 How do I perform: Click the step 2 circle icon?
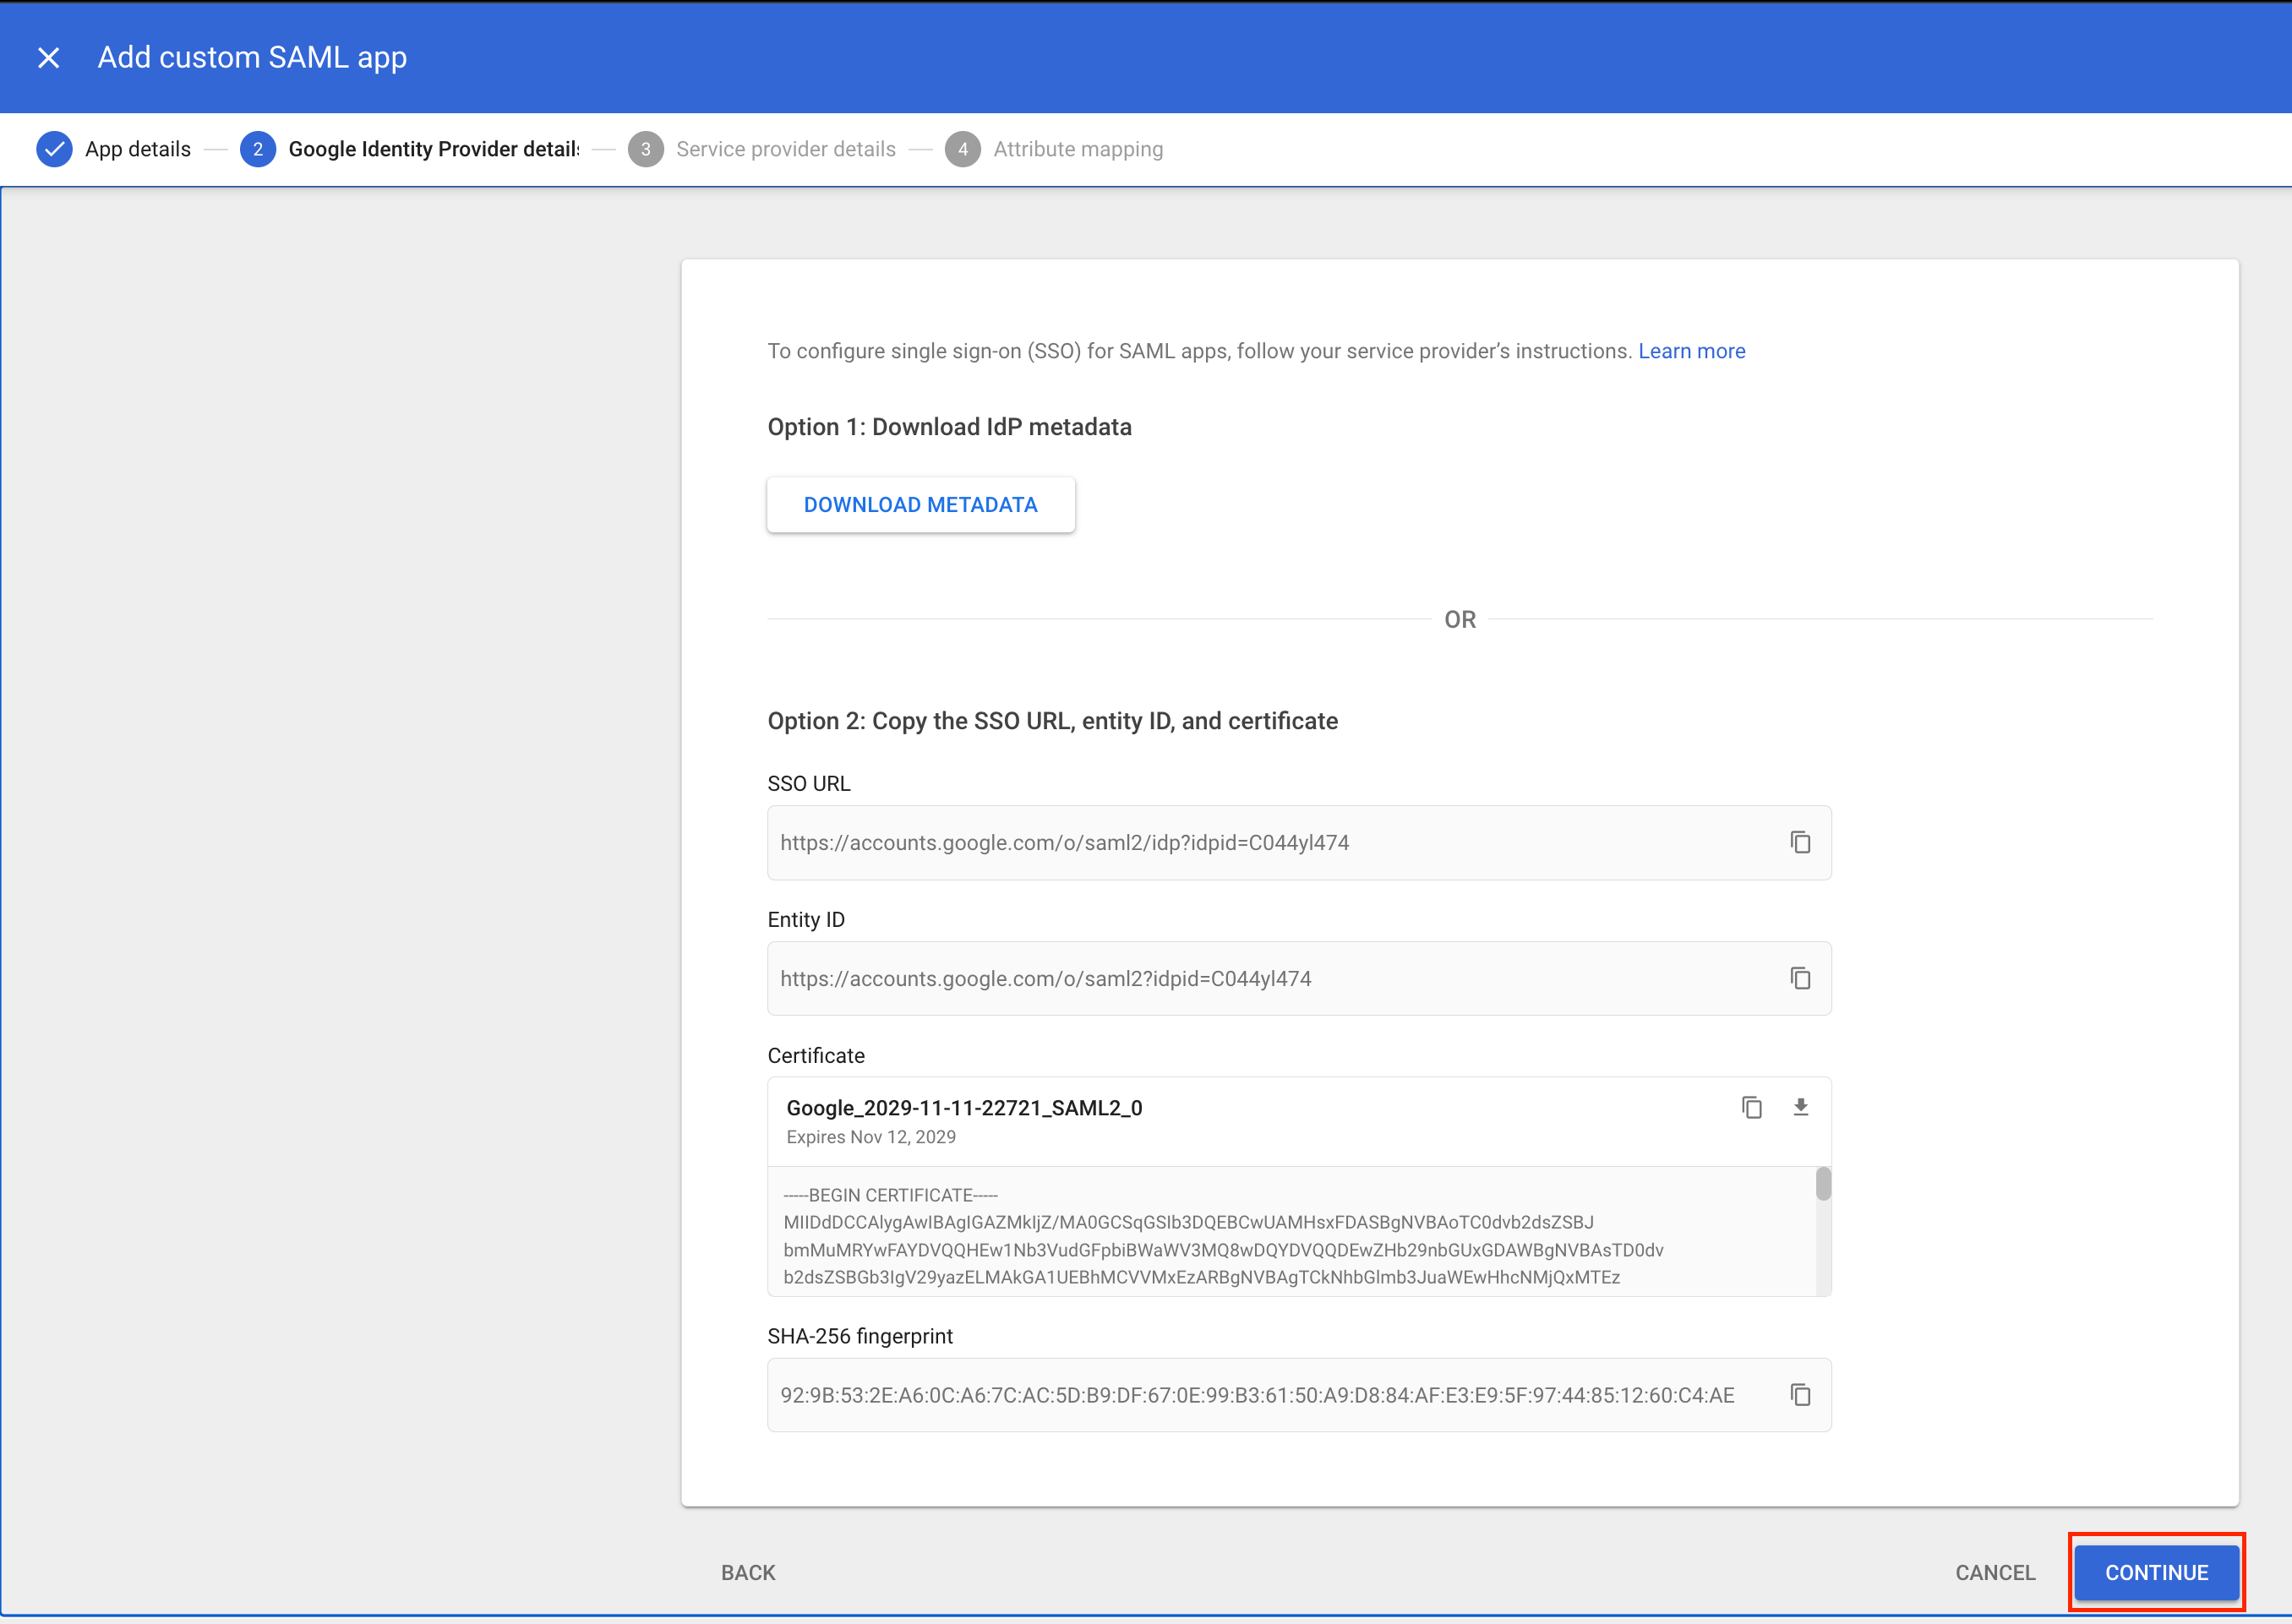[x=258, y=149]
